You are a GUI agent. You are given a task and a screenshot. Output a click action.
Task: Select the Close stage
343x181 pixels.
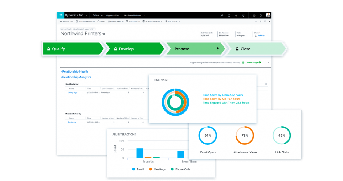tap(256, 49)
